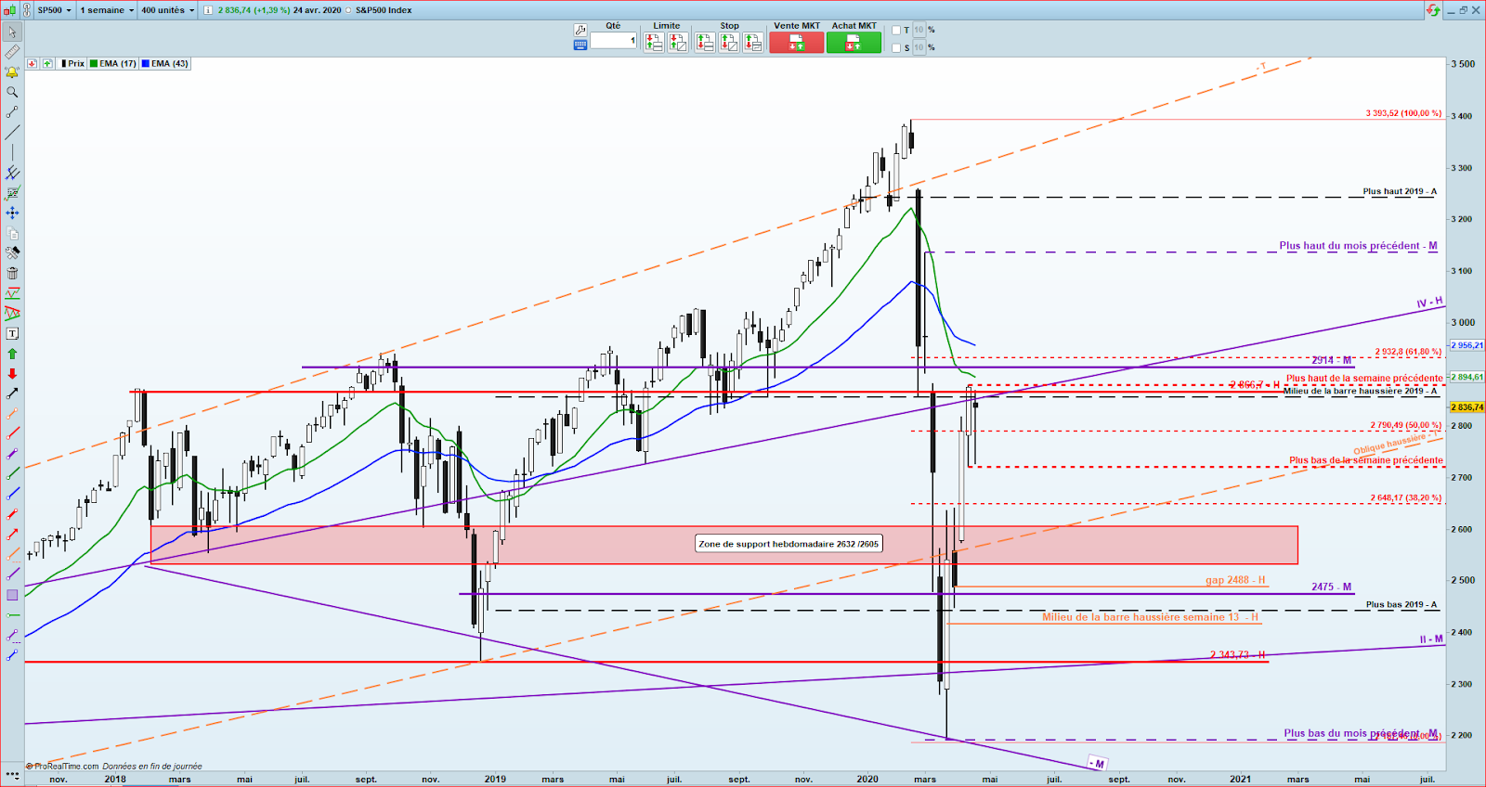Image resolution: width=1486 pixels, height=787 pixels.
Task: Click the black Prix color swatch
Action: click(64, 64)
